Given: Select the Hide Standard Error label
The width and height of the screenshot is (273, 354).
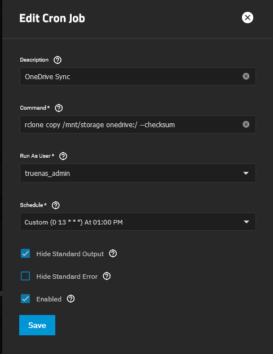Looking at the screenshot, I should (x=67, y=277).
